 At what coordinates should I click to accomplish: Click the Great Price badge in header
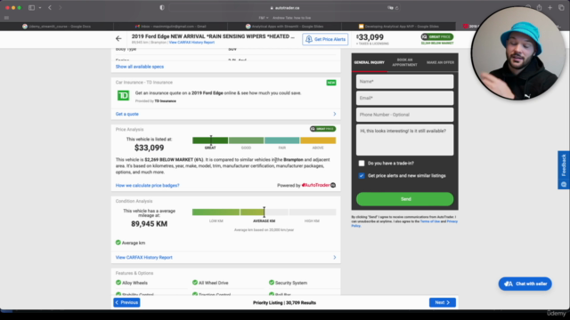[437, 36]
